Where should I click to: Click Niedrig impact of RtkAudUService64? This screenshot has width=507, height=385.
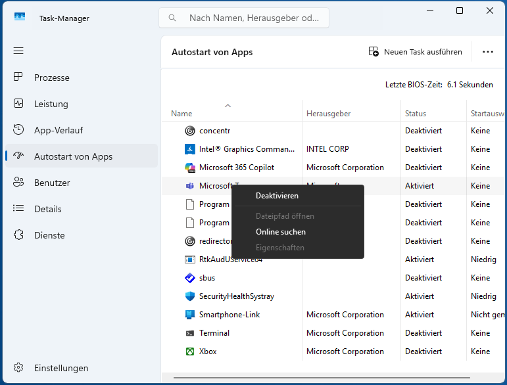483,260
